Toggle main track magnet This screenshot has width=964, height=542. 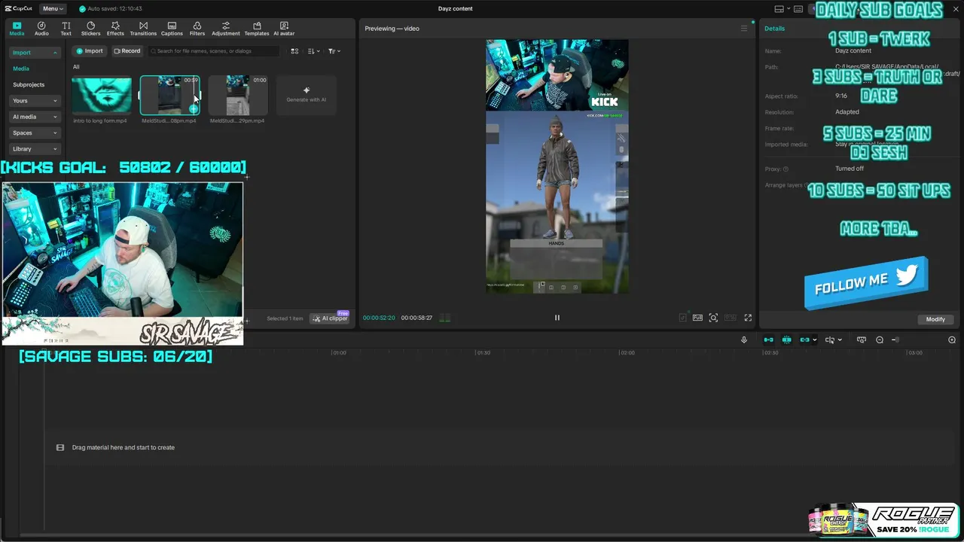768,340
